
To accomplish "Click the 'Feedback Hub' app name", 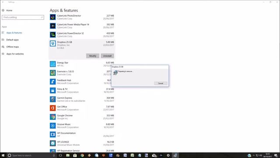I will pos(64,80).
